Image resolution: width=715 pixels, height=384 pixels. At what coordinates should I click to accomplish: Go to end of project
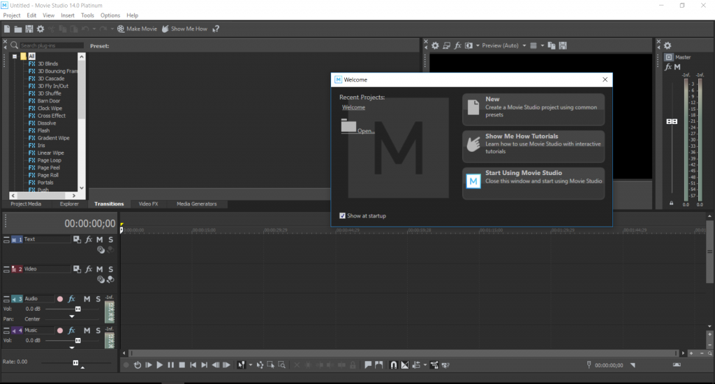point(205,365)
